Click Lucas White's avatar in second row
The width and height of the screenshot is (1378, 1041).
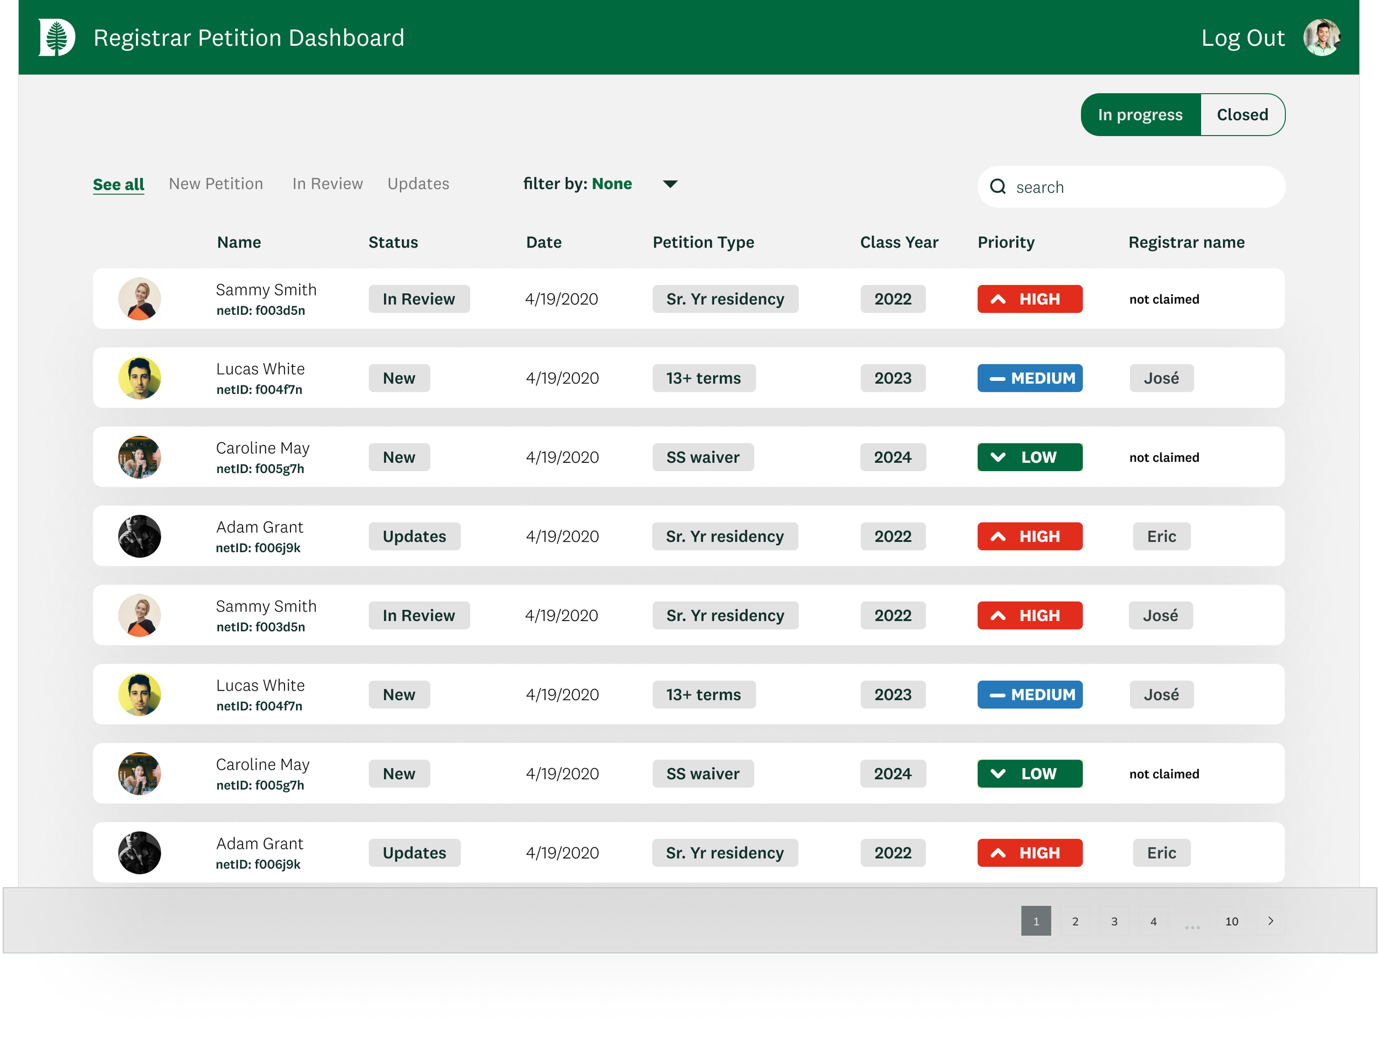(139, 378)
